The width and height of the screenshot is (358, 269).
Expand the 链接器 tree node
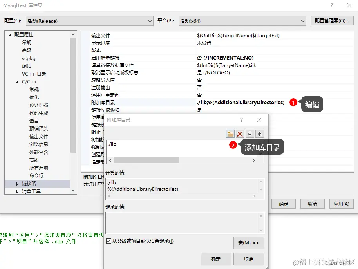pos(17,183)
